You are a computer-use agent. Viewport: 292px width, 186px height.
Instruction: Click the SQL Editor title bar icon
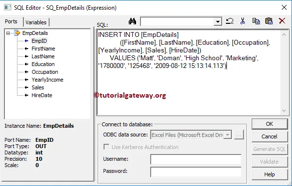coord(8,7)
